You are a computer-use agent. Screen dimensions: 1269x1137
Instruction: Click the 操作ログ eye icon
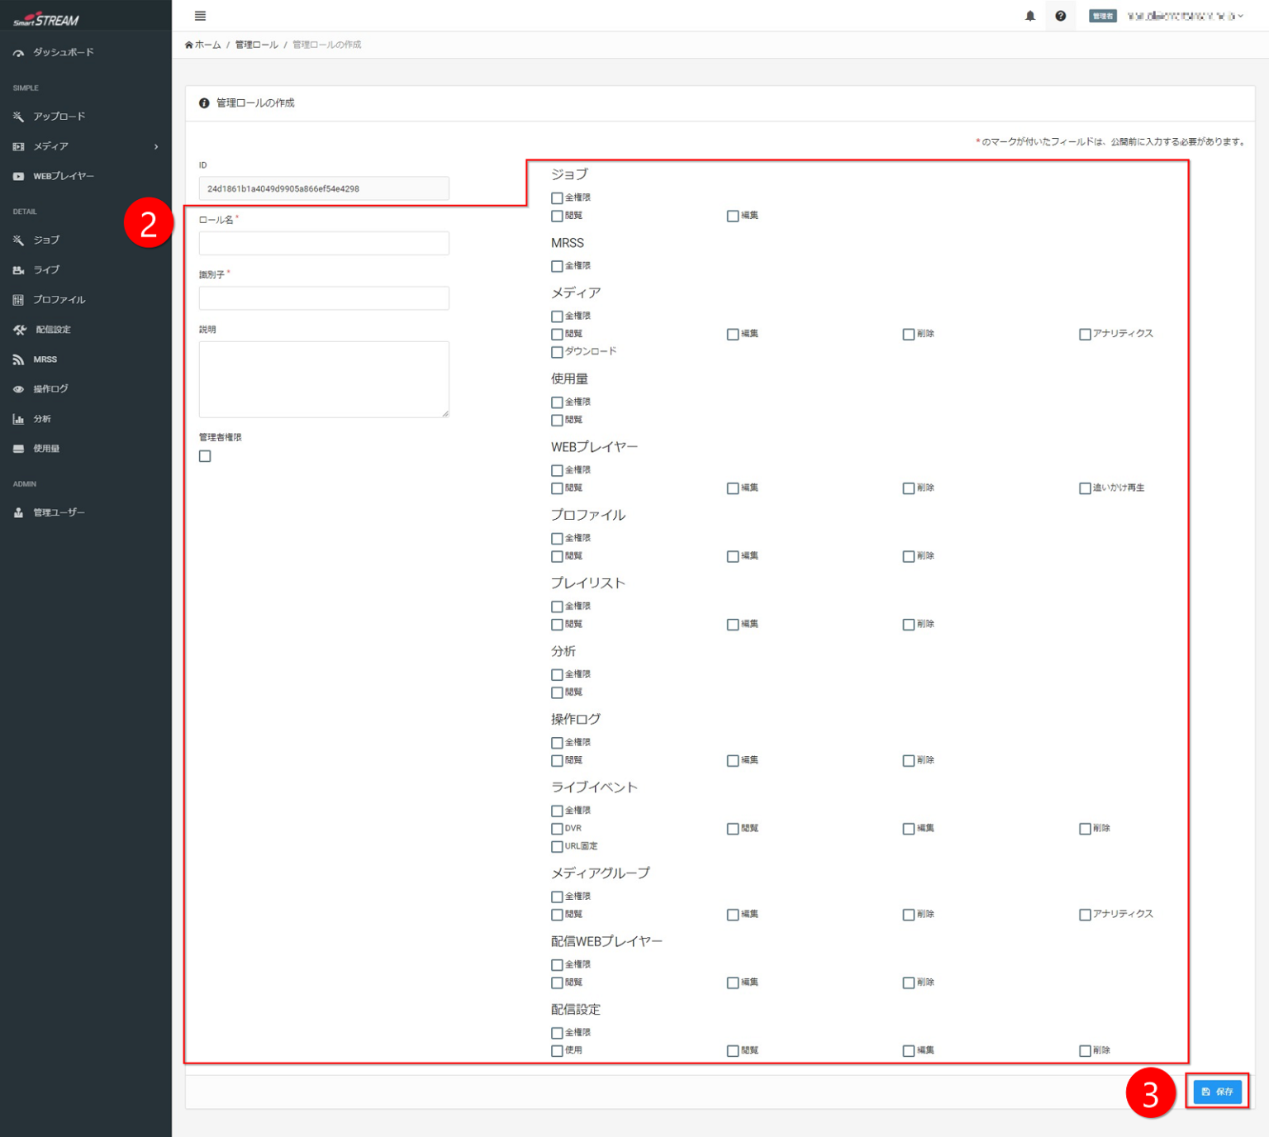pos(18,389)
